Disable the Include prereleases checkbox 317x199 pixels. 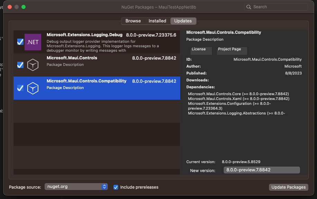(115, 187)
